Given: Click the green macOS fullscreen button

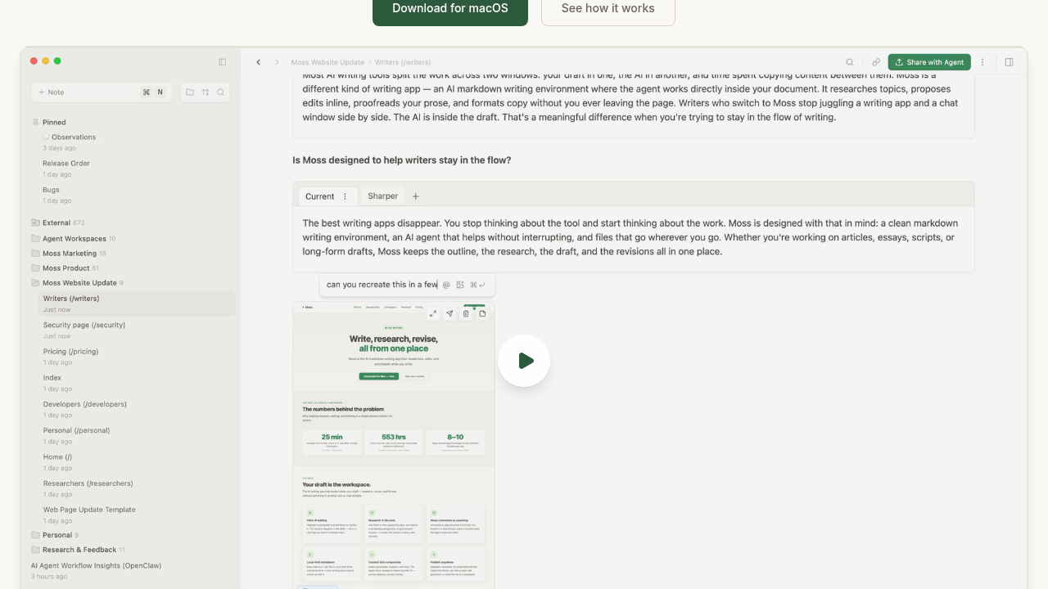Looking at the screenshot, I should [57, 61].
